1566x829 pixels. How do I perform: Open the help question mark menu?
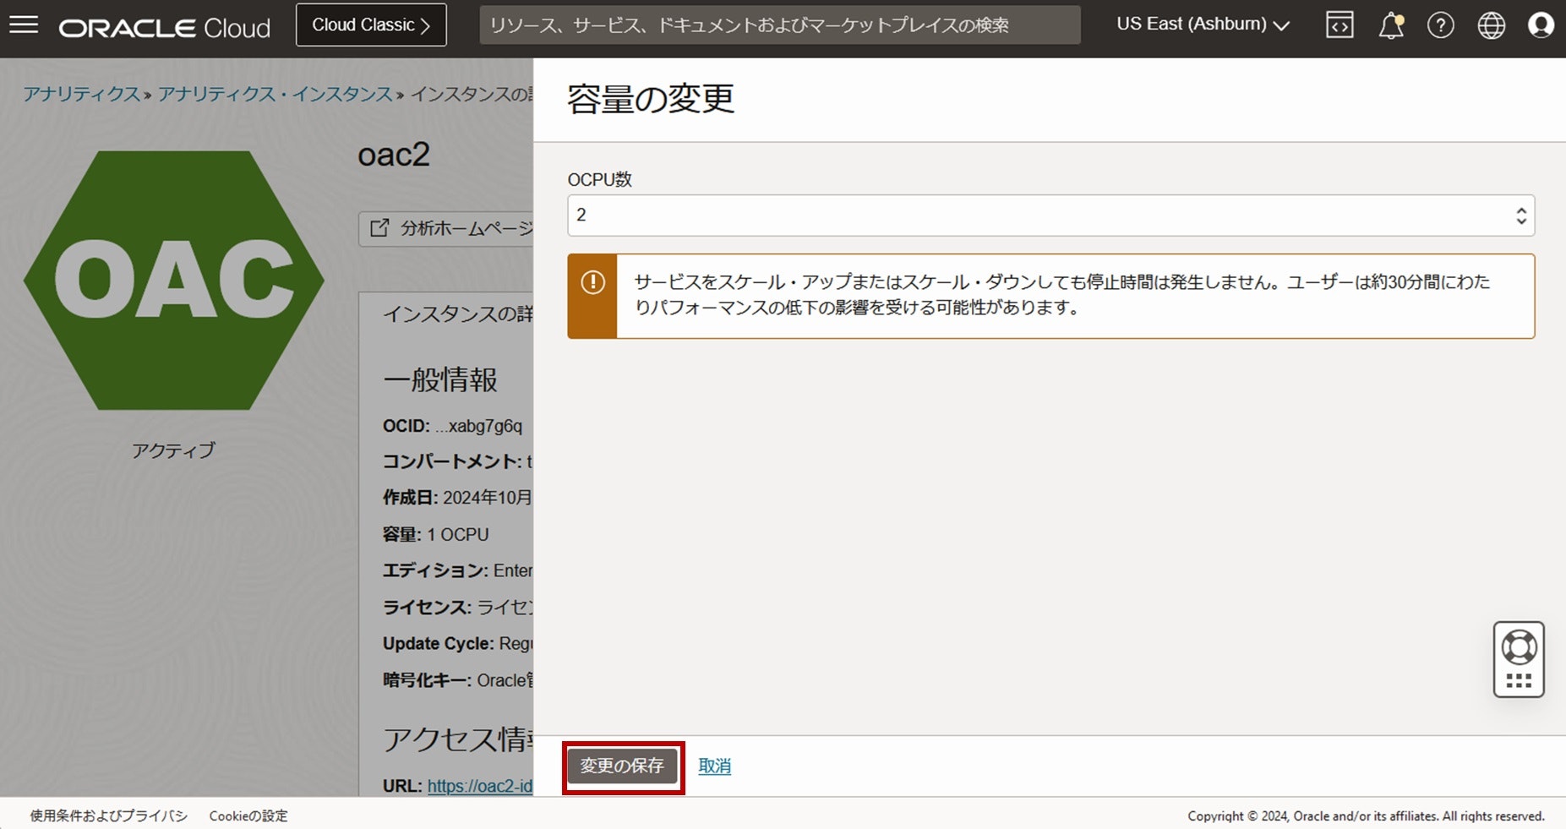pos(1441,25)
